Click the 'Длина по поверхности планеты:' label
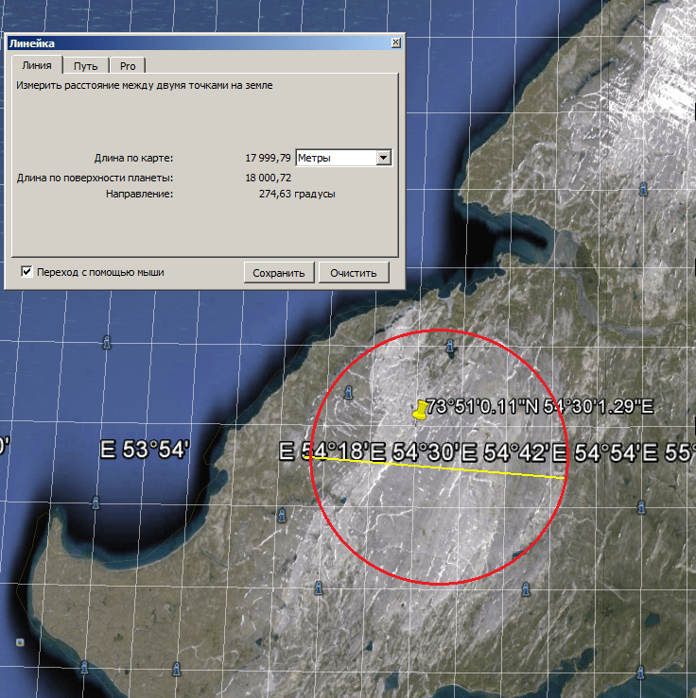Viewport: 696px width, 698px height. click(x=95, y=178)
